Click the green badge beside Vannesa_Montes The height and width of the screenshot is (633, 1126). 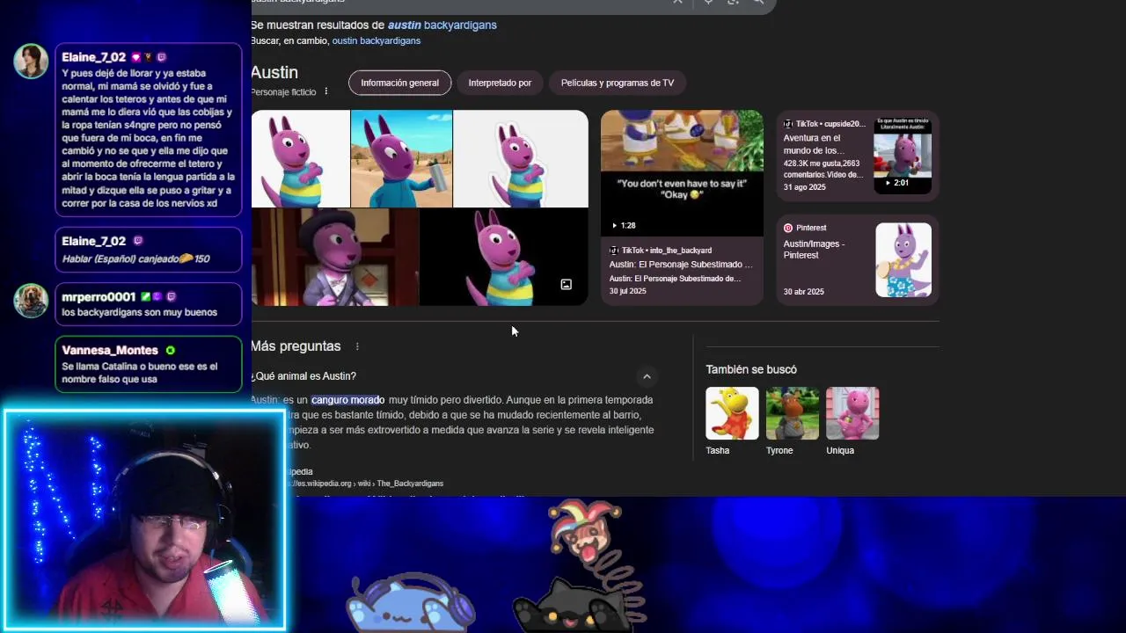[x=171, y=350]
